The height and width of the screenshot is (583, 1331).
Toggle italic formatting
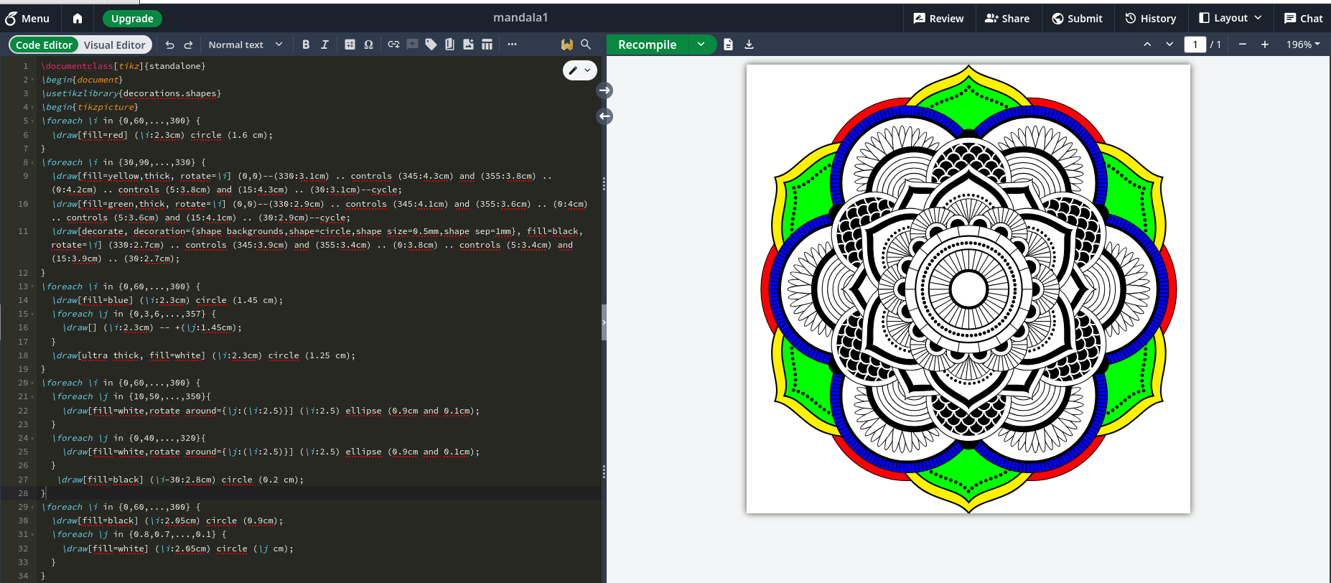(324, 45)
